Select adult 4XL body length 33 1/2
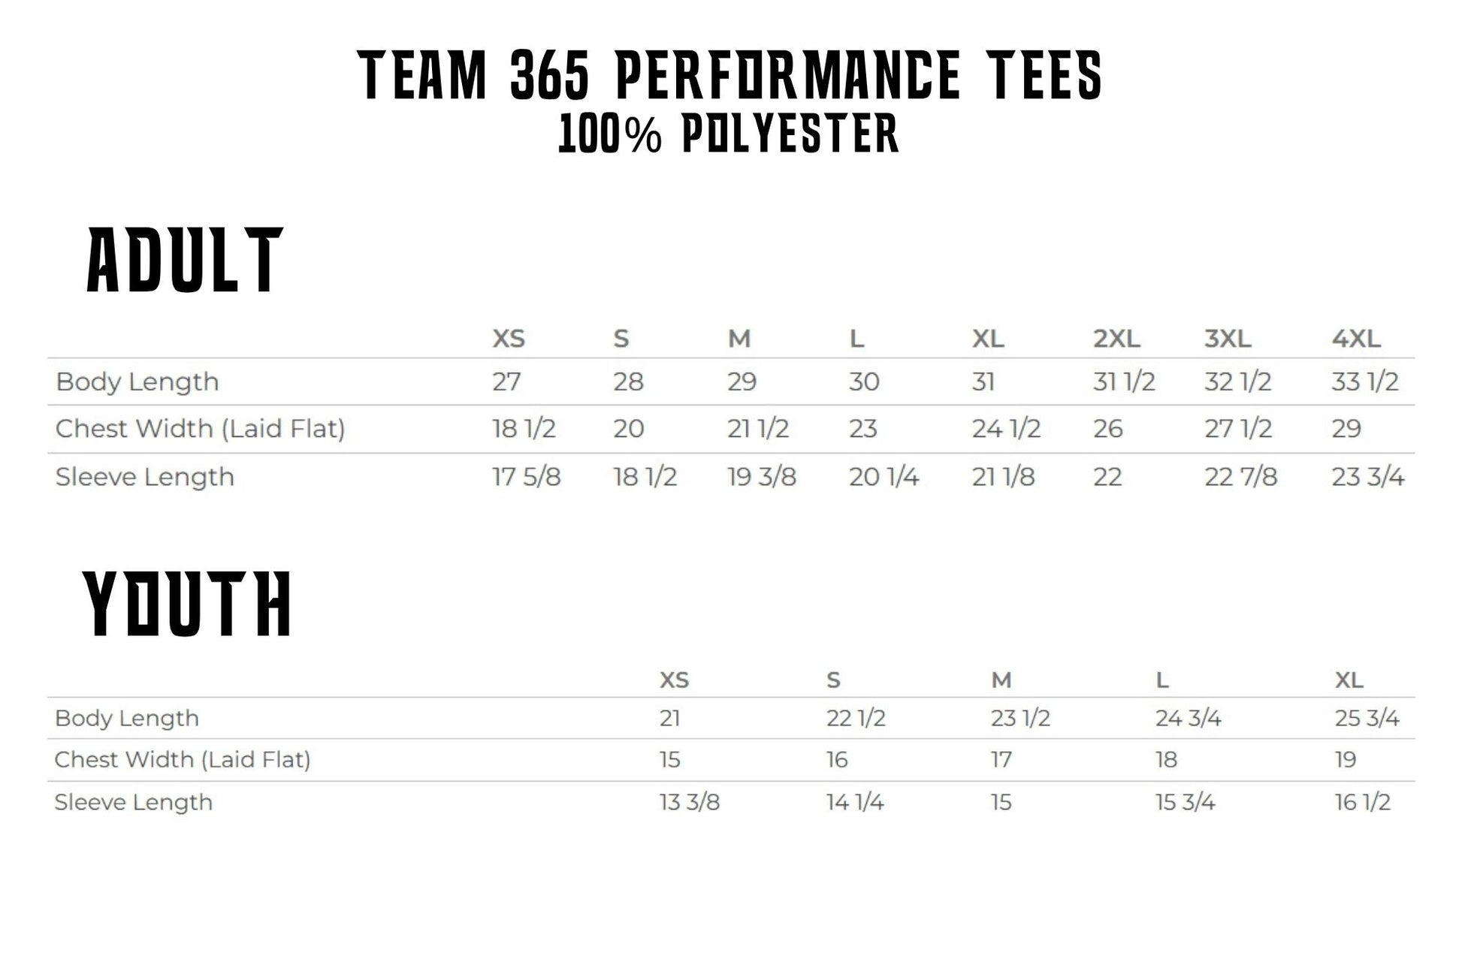 pyautogui.click(x=1364, y=381)
